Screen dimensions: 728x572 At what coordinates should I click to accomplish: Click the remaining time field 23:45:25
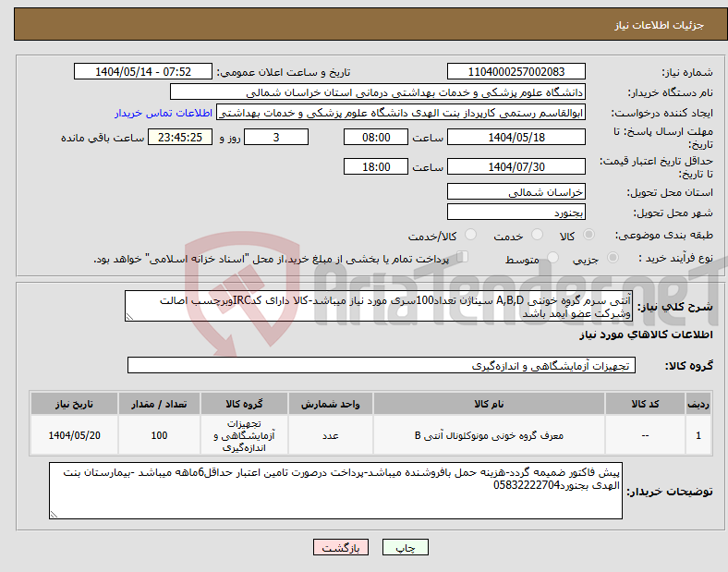180,137
